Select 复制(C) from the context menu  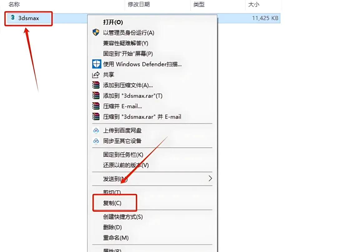(112, 203)
